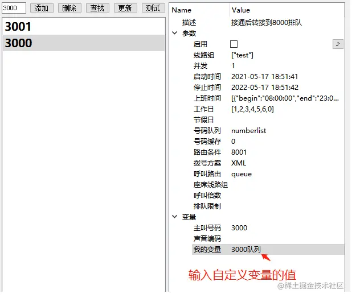
Task: Collapse the 参数 section
Action: pyautogui.click(x=175, y=33)
